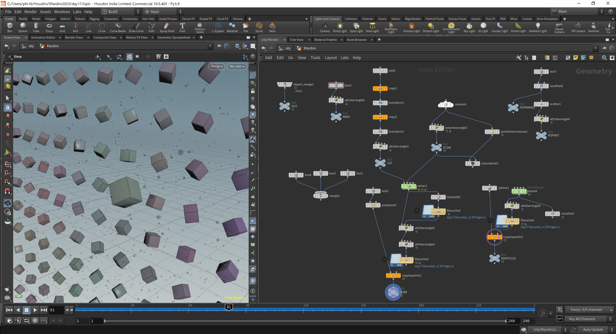Play the timeline forward
This screenshot has height=334, width=616.
[35, 310]
